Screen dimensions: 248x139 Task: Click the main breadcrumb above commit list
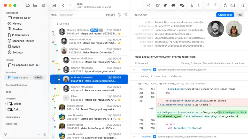(53, 15)
